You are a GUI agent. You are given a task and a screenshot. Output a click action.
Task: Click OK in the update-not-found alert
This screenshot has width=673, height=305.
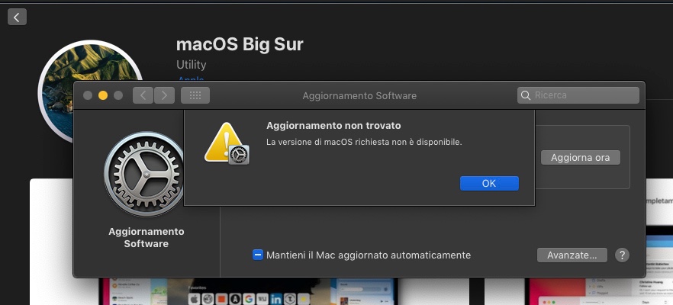[489, 184]
